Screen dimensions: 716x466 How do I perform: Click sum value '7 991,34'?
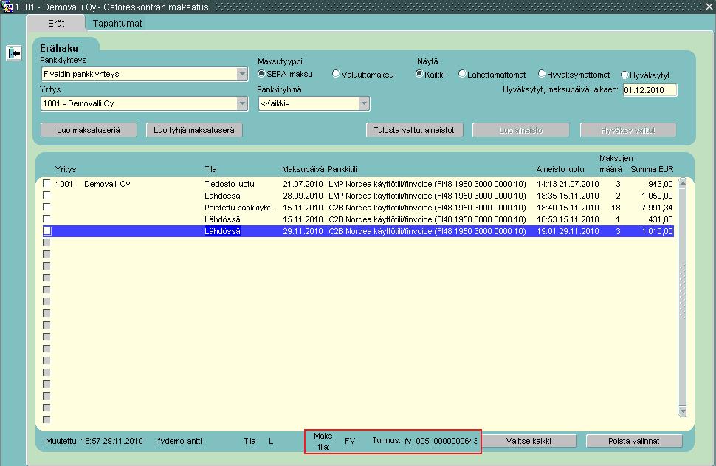click(x=657, y=208)
